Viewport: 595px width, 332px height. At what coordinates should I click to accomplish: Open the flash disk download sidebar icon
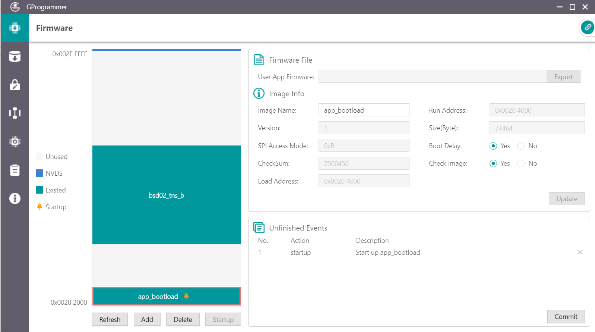coord(15,56)
